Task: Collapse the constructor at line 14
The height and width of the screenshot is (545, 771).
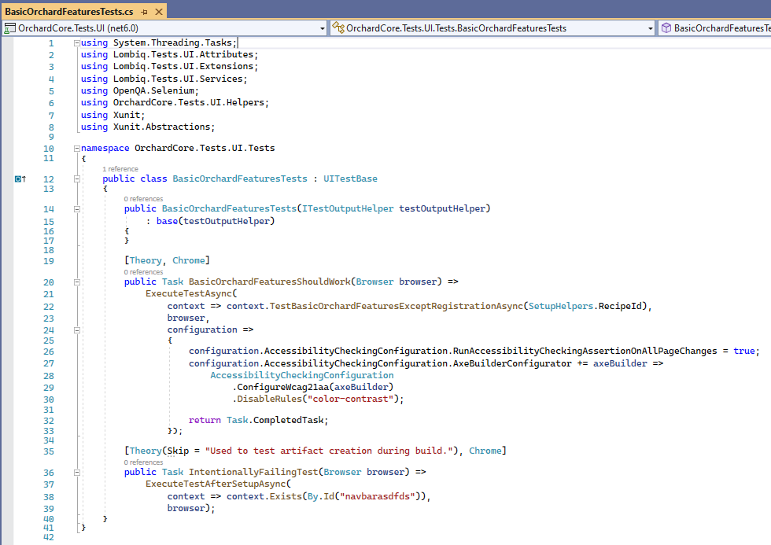Action: pyautogui.click(x=77, y=209)
